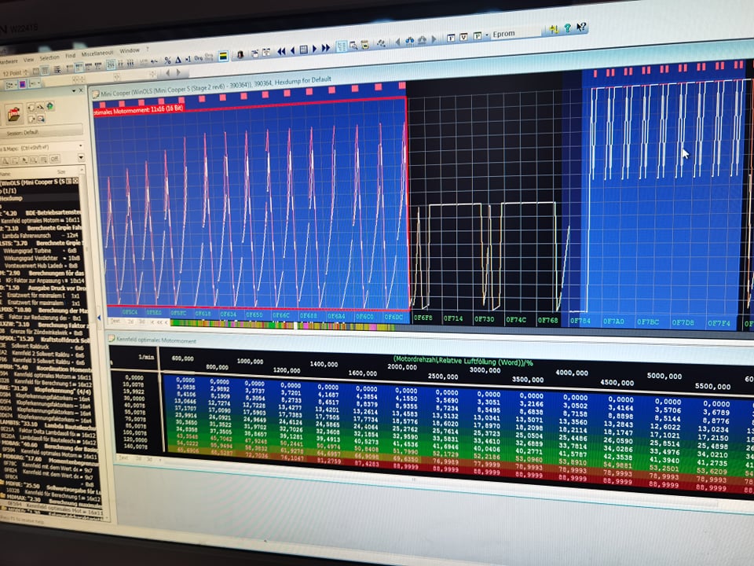This screenshot has height=566, width=754.
Task: Open the ? help menu
Action: pos(148,49)
